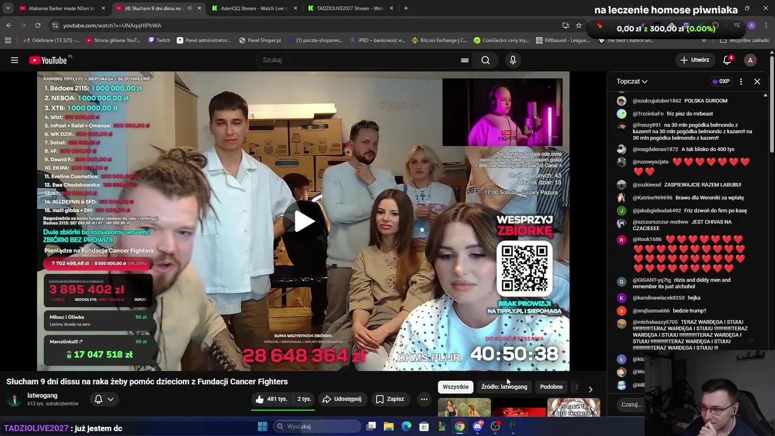This screenshot has width=775, height=436.
Task: Expand notification preference chevron beside bell
Action: point(110,399)
